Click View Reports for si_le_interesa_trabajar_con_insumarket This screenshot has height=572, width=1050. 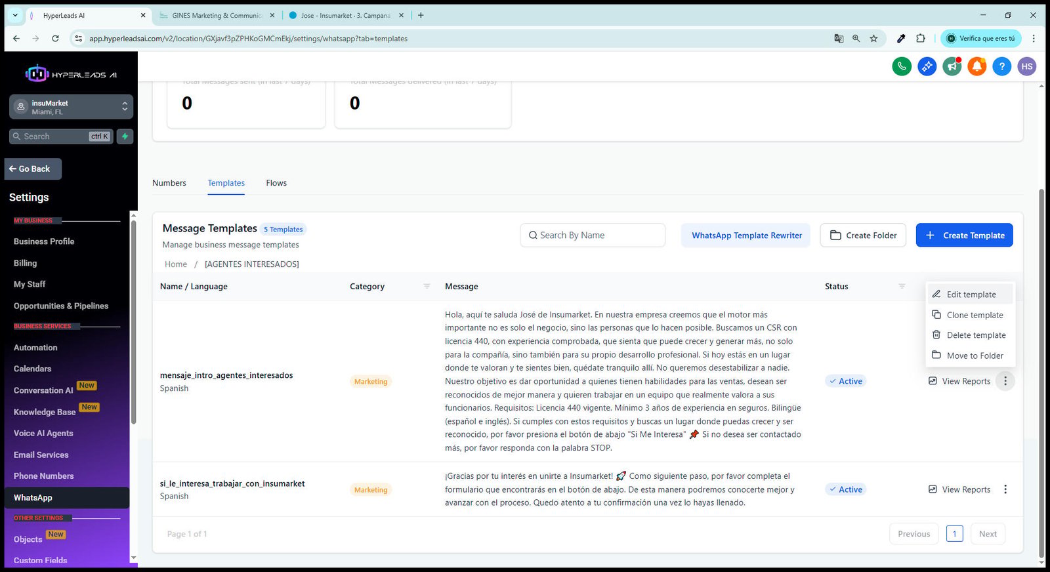[x=959, y=489]
